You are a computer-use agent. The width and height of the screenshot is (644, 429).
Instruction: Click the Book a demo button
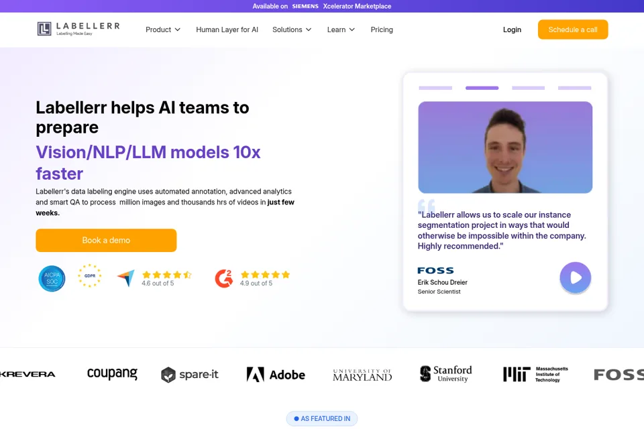(x=106, y=240)
